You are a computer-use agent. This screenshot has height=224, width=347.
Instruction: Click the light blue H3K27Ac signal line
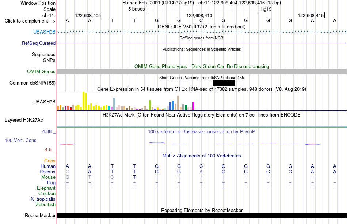coord(202,127)
